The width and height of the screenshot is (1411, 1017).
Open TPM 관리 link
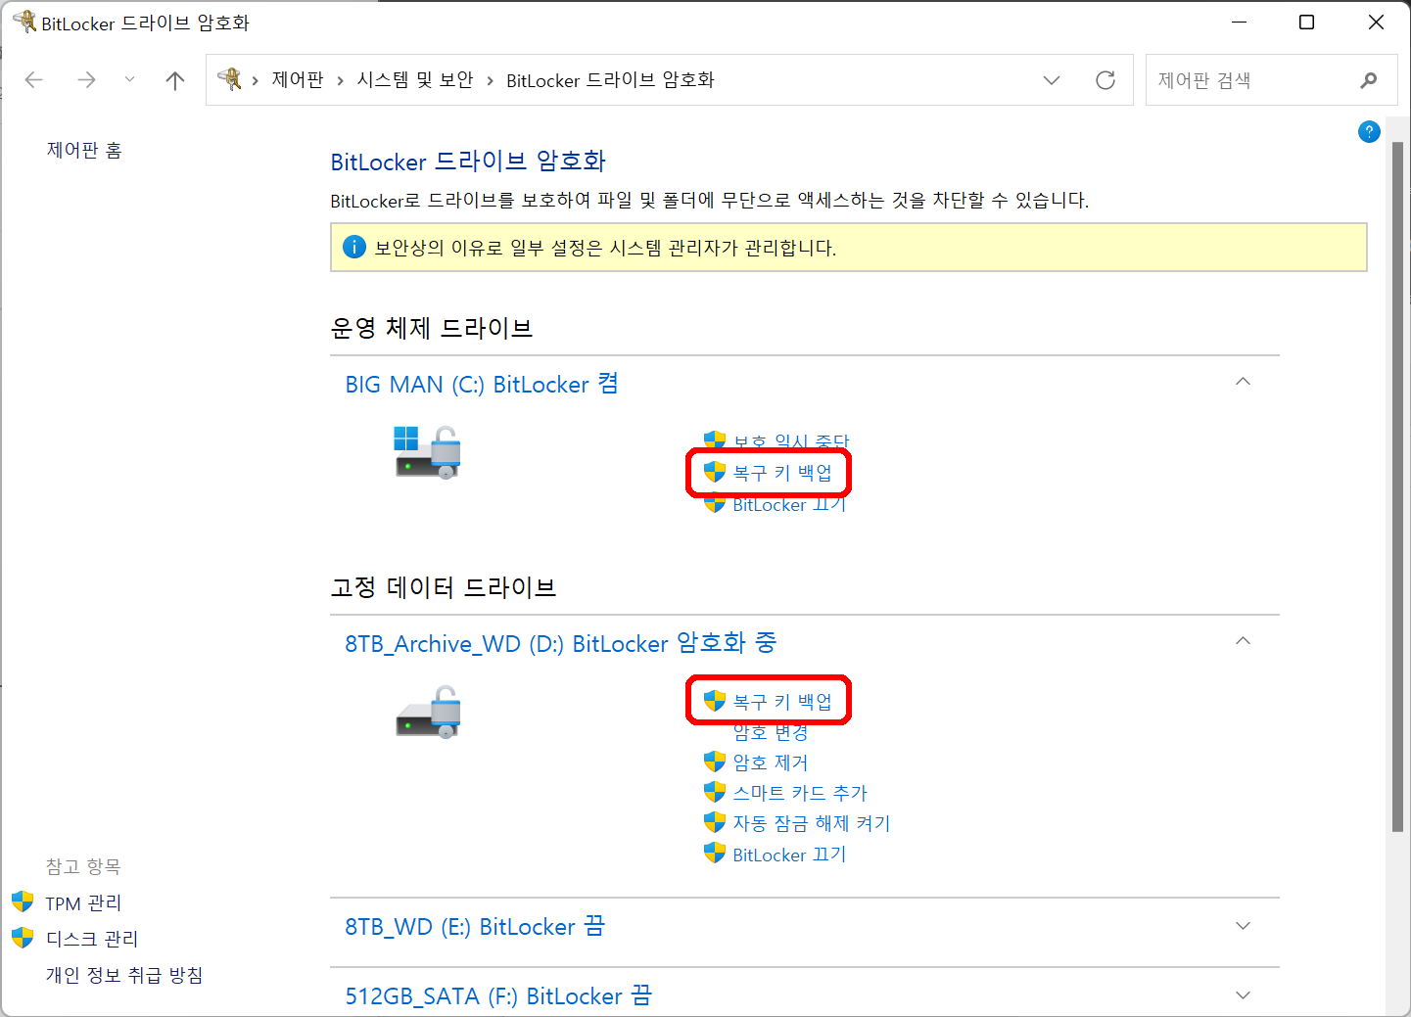[83, 902]
